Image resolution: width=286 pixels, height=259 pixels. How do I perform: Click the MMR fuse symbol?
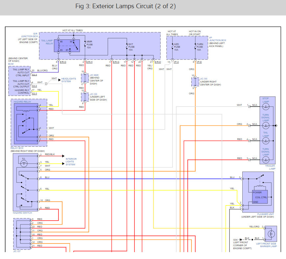click(x=85, y=44)
